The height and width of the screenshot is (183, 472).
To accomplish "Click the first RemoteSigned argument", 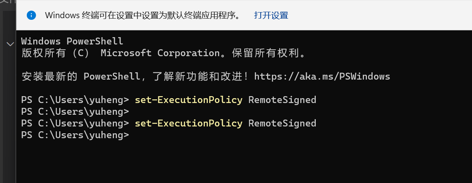I will pyautogui.click(x=282, y=100).
